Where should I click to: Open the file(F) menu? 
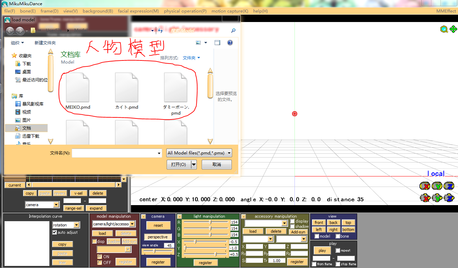[x=9, y=11]
